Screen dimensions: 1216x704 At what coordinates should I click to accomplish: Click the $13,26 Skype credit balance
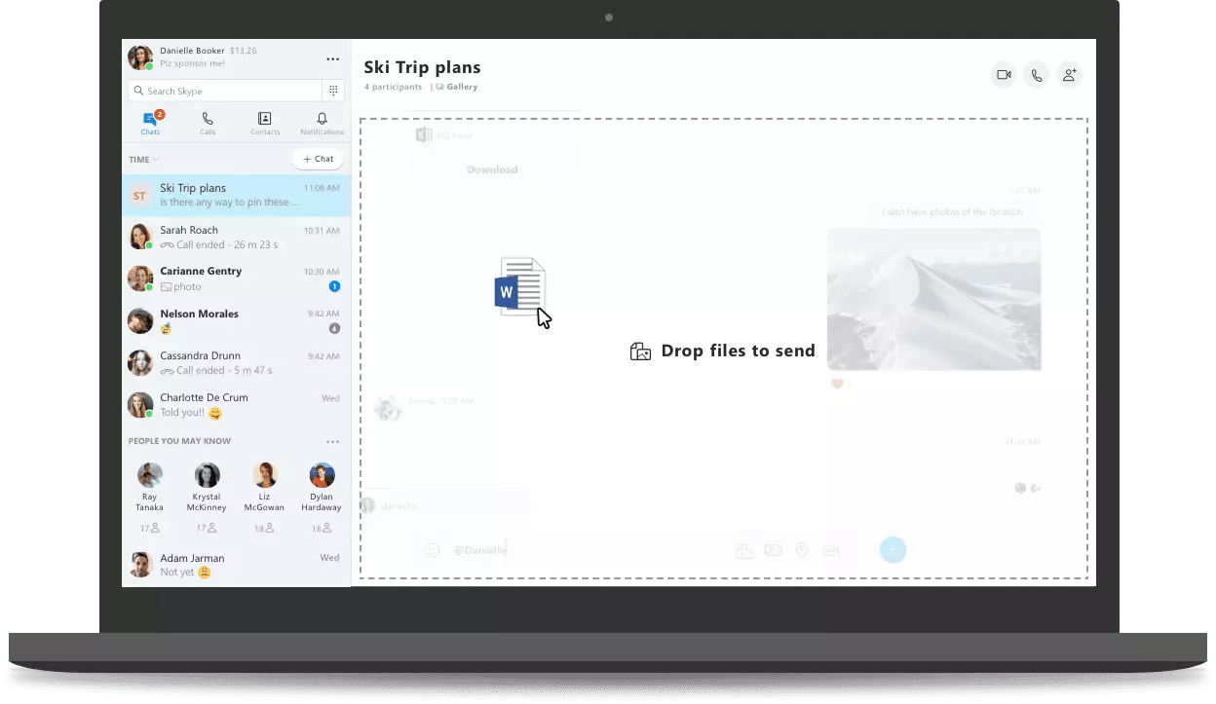243,51
